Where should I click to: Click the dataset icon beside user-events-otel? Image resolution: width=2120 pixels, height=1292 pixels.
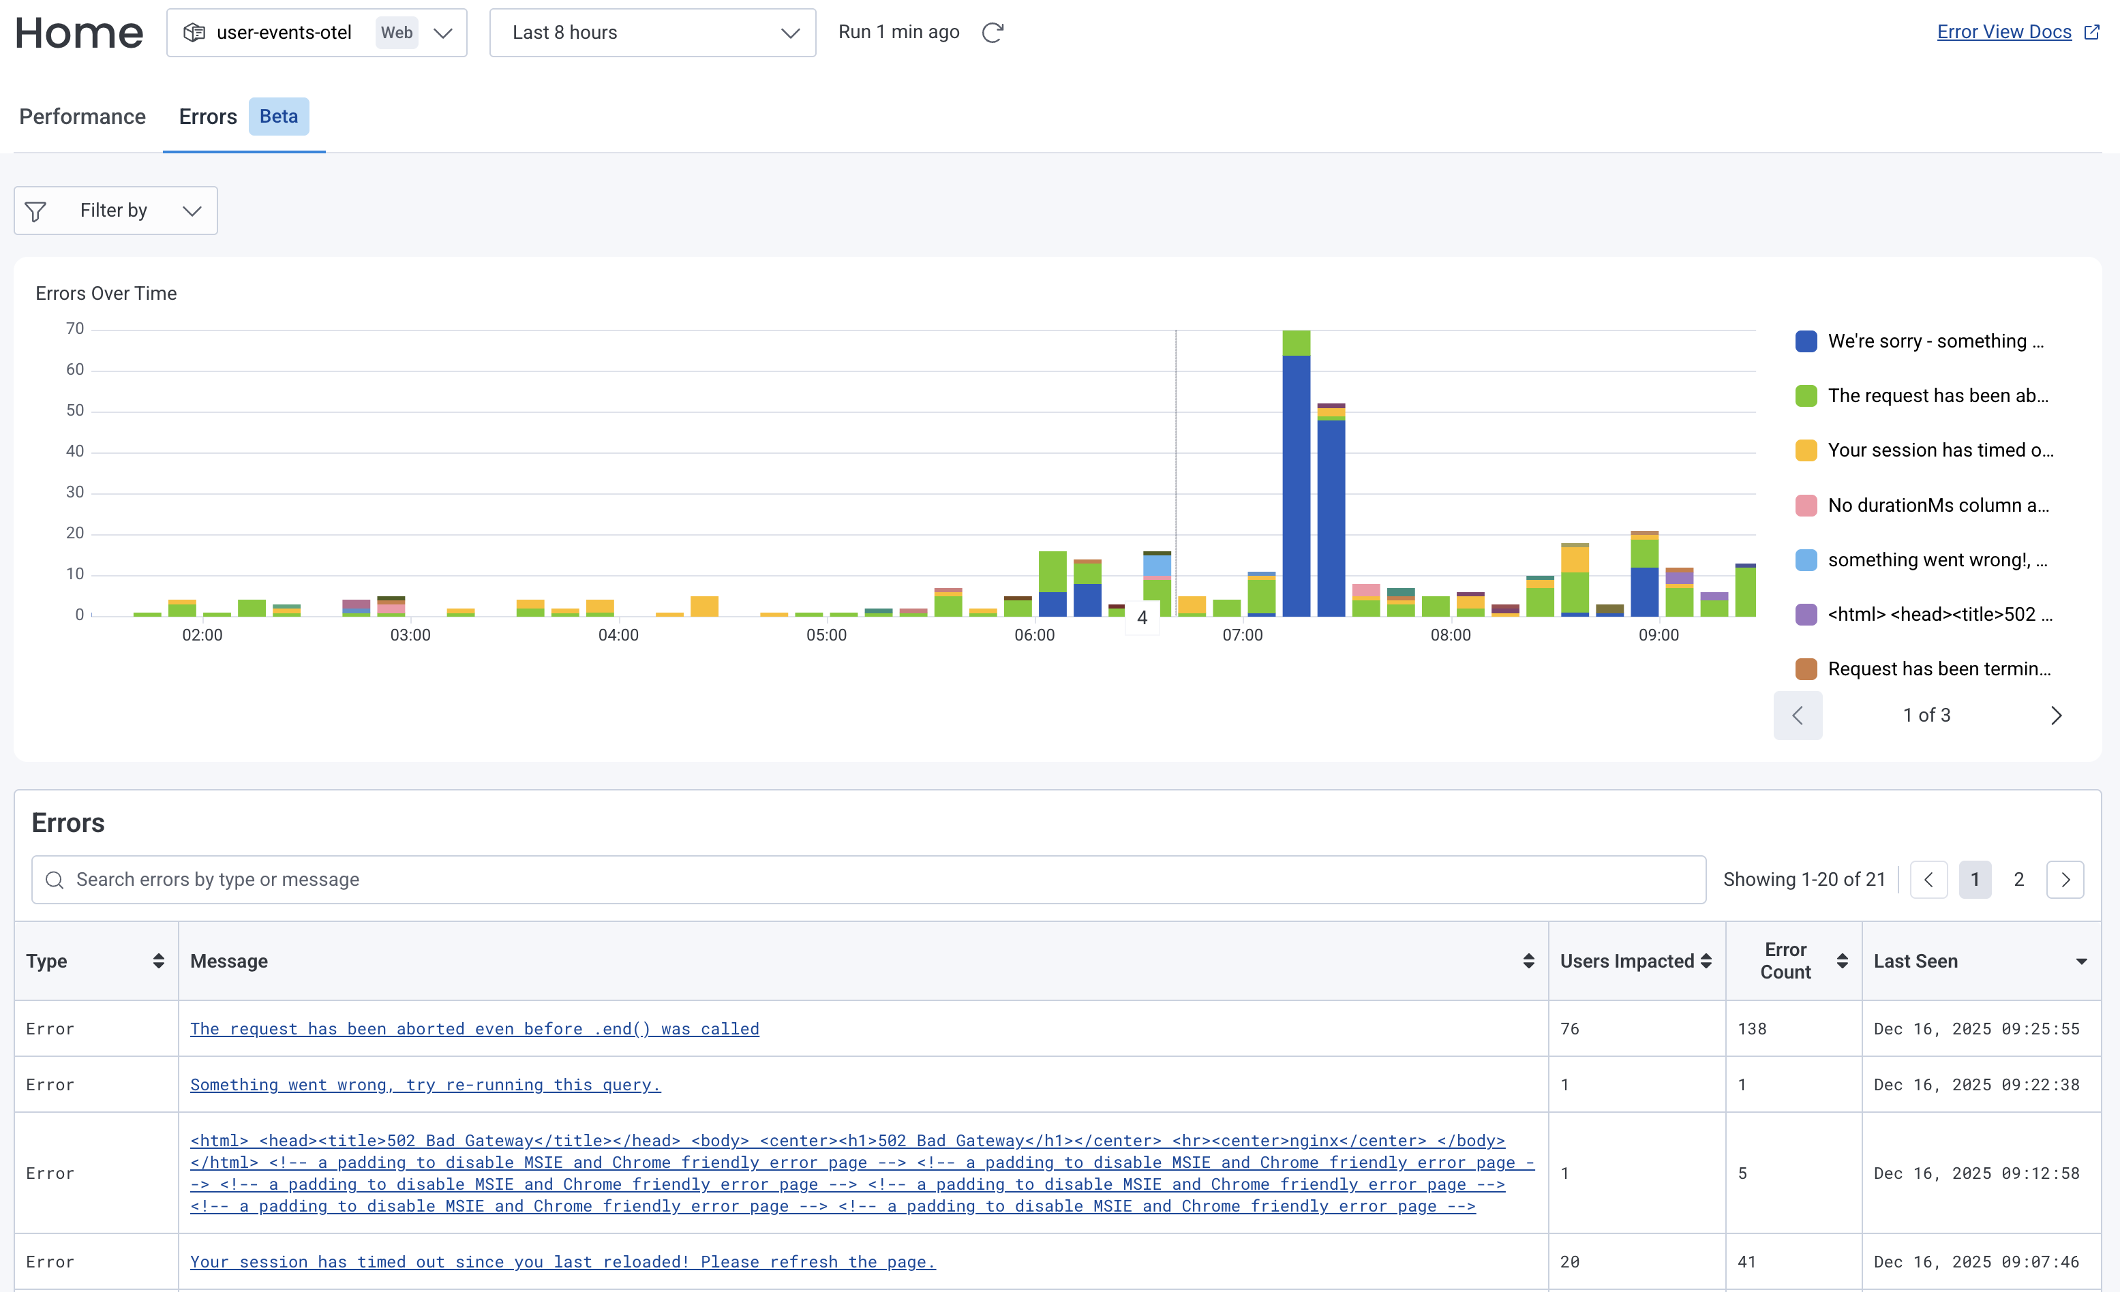tap(194, 33)
